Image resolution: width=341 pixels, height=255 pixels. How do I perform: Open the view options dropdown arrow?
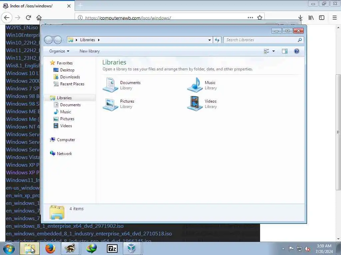[274, 51]
